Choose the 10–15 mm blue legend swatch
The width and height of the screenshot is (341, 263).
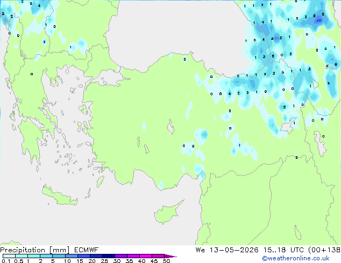(71, 256)
